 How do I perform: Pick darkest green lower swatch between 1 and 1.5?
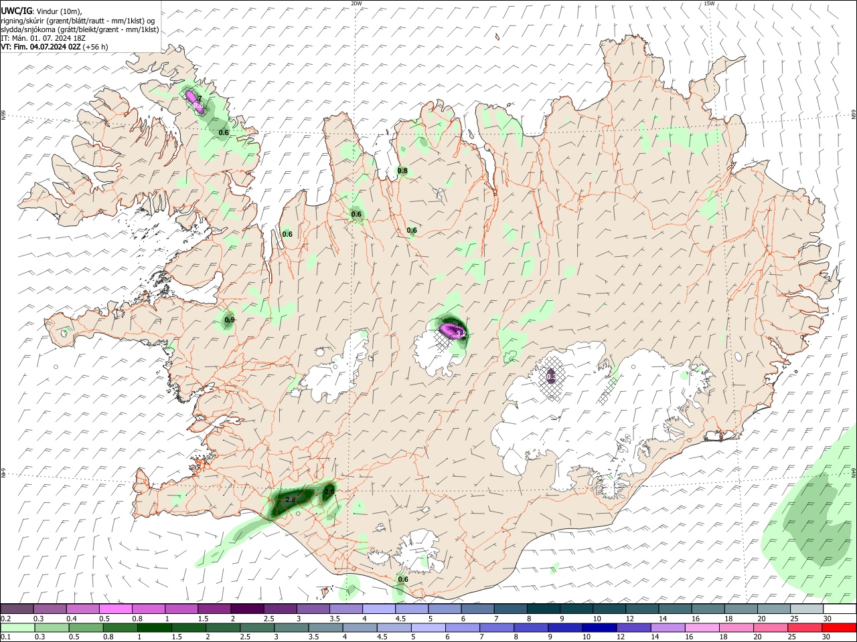154,627
